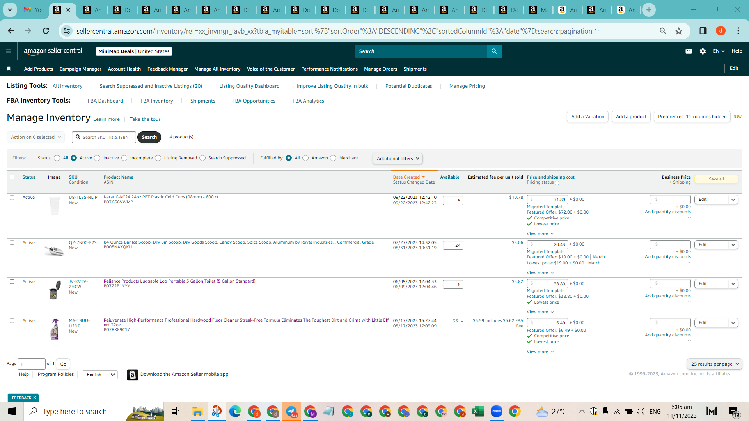The height and width of the screenshot is (421, 749).
Task: Filter by Fulfilled By Amazon
Action: click(x=305, y=158)
